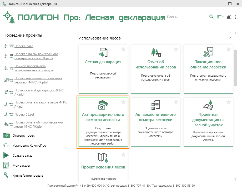Open Проект лесной декларации_ФГИС ЛК.pldn

(39, 92)
